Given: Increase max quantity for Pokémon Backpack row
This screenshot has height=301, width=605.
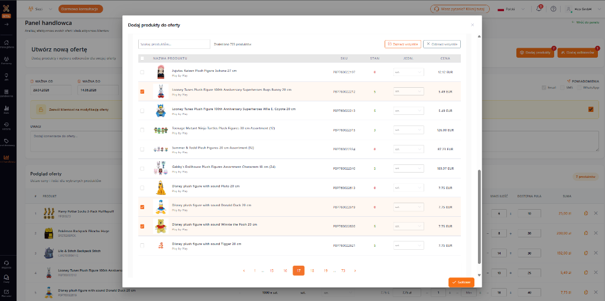Looking at the screenshot, I should point(512,233).
